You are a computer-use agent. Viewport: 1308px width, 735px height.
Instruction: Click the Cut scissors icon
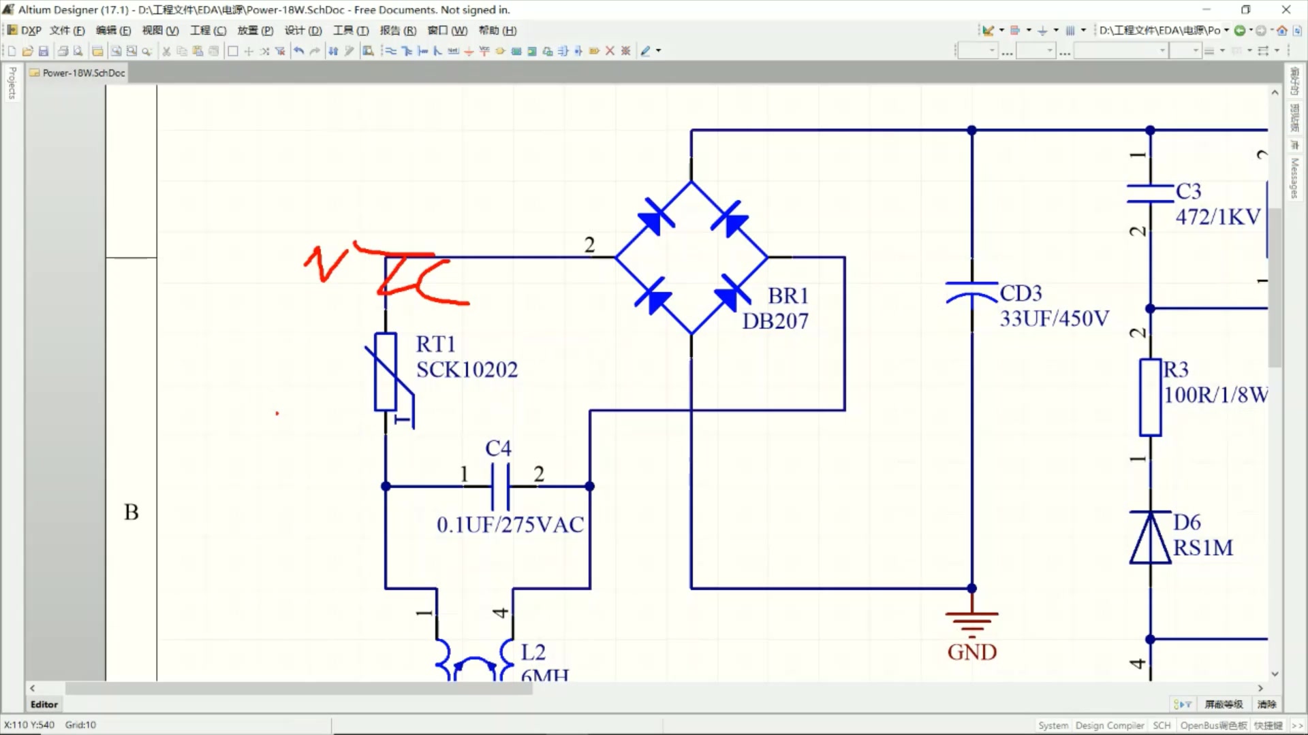[x=166, y=51]
